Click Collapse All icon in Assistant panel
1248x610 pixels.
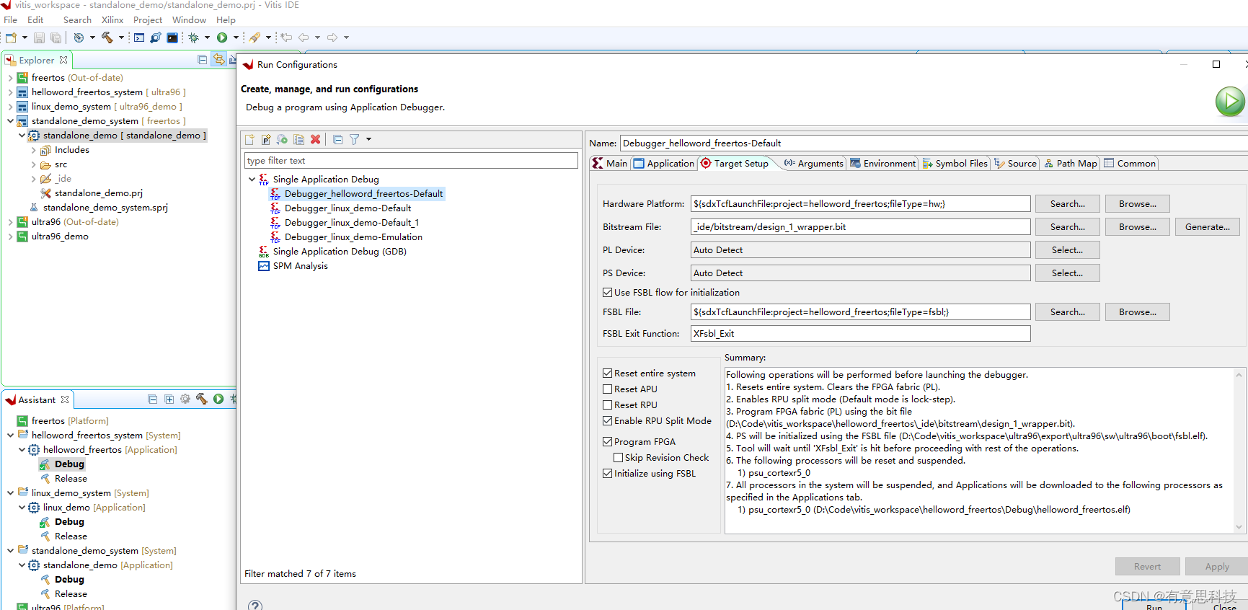tap(153, 399)
